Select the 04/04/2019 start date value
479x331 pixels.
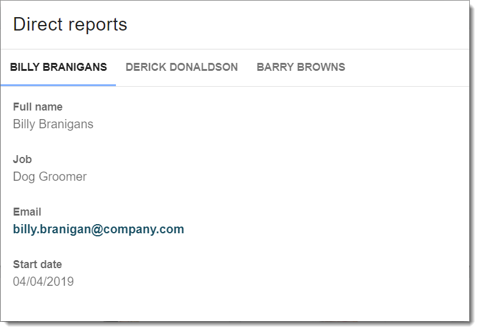coord(43,282)
